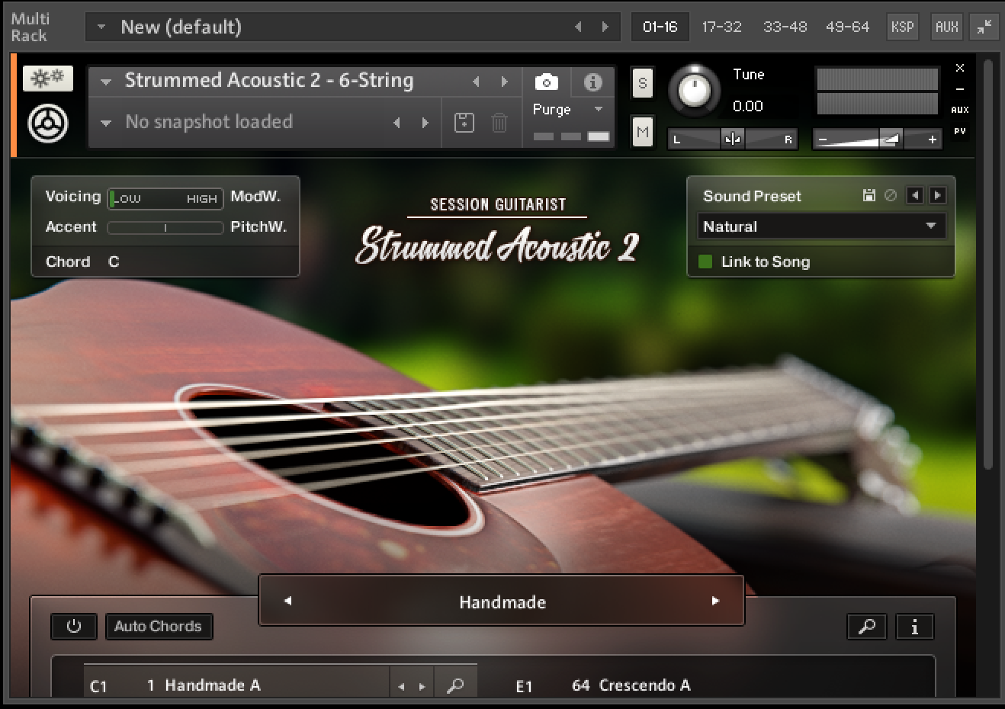Solo the instrument with the S button

click(641, 82)
